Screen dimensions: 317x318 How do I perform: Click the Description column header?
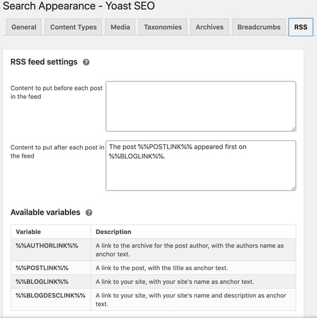(x=193, y=231)
